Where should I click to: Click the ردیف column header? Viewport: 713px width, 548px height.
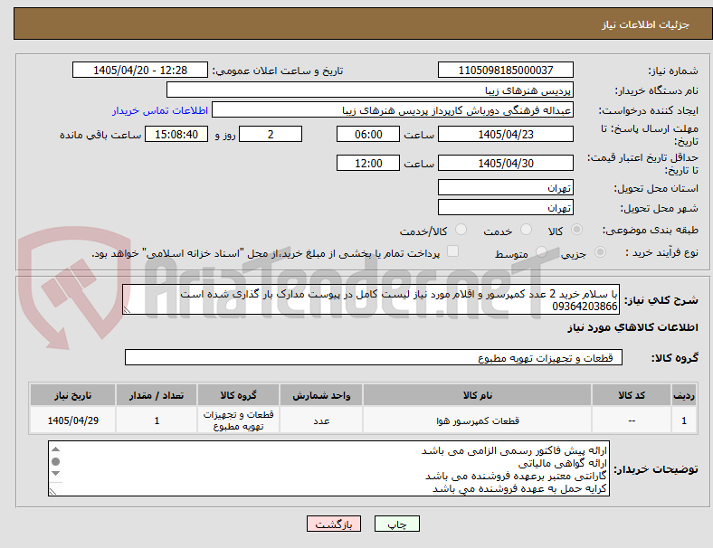683,395
